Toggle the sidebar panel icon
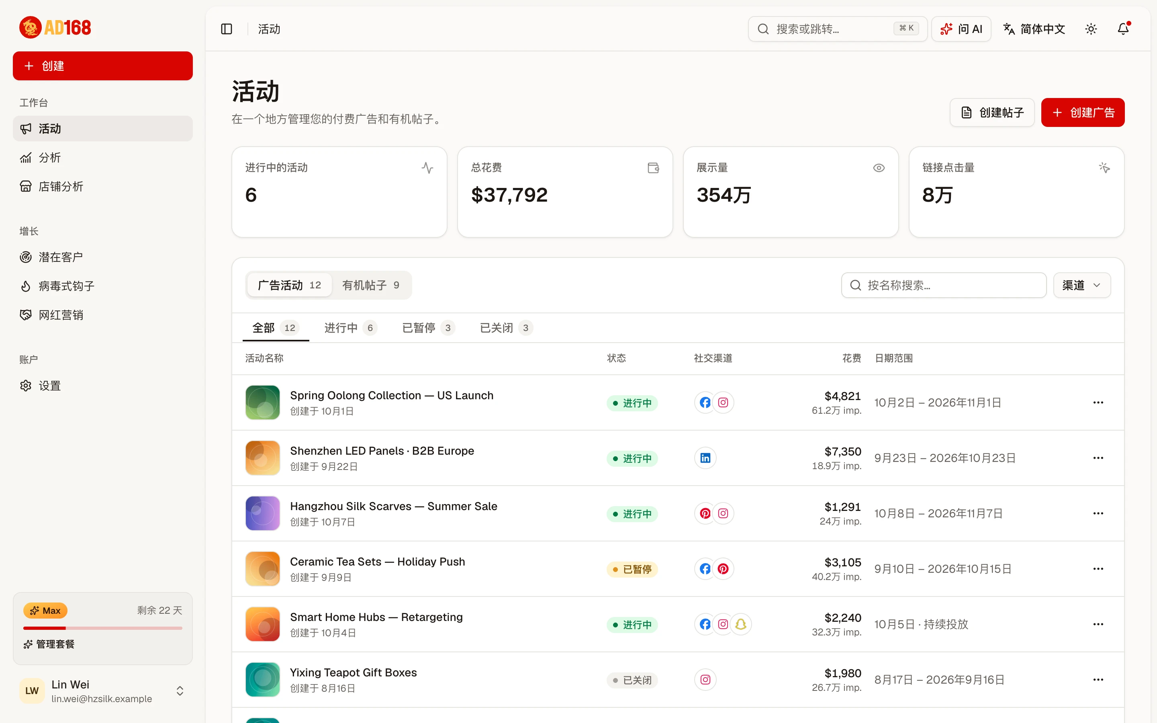Viewport: 1157px width, 723px height. click(x=227, y=29)
